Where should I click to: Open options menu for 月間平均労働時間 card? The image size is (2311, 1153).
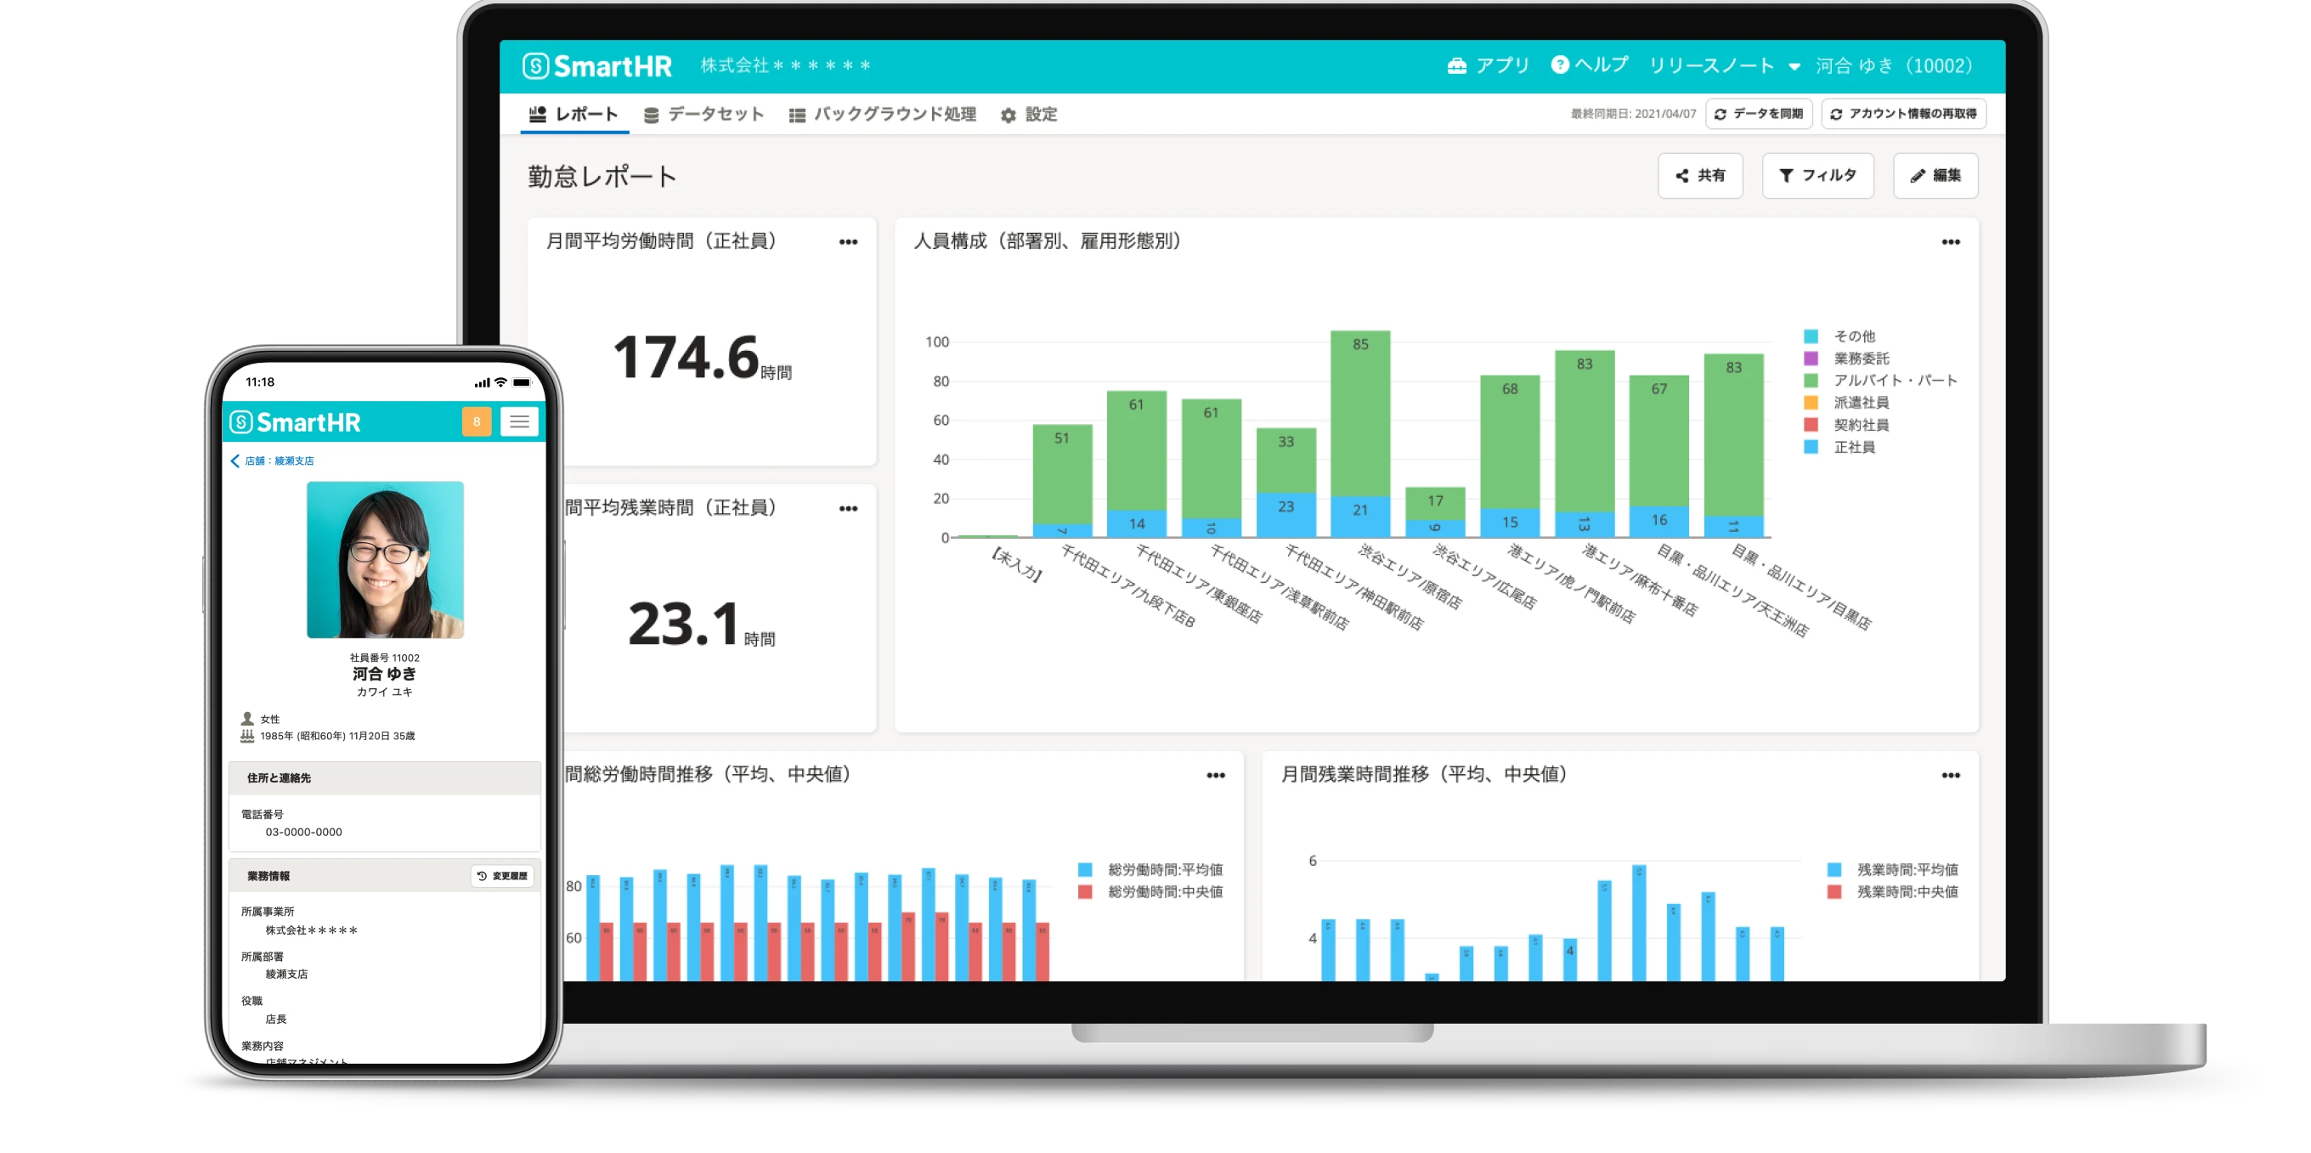coord(848,242)
